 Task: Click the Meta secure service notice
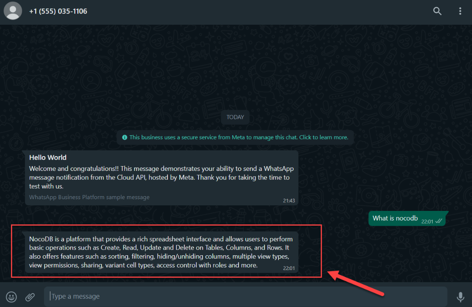[235, 137]
